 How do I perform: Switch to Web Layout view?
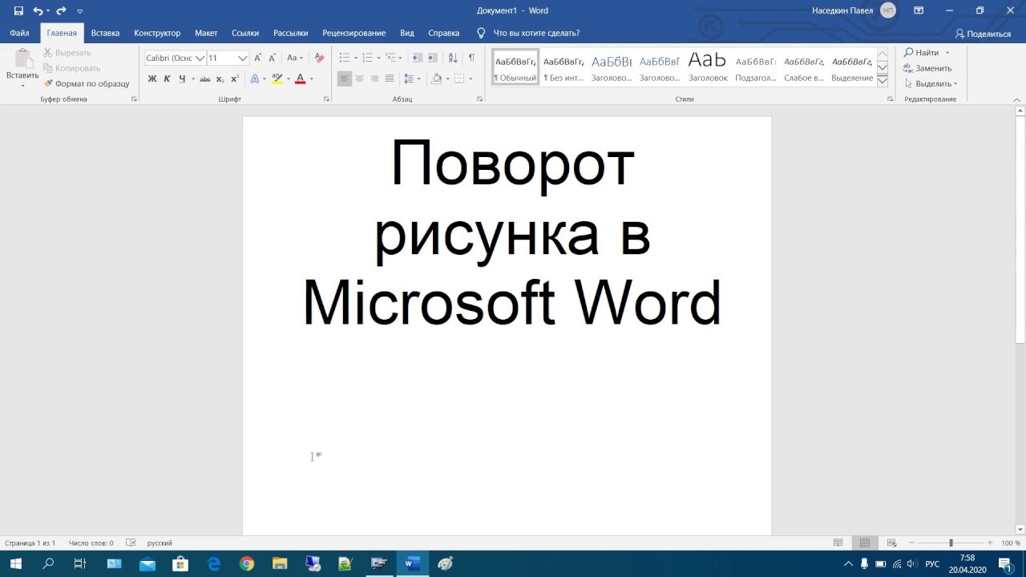pyautogui.click(x=891, y=543)
